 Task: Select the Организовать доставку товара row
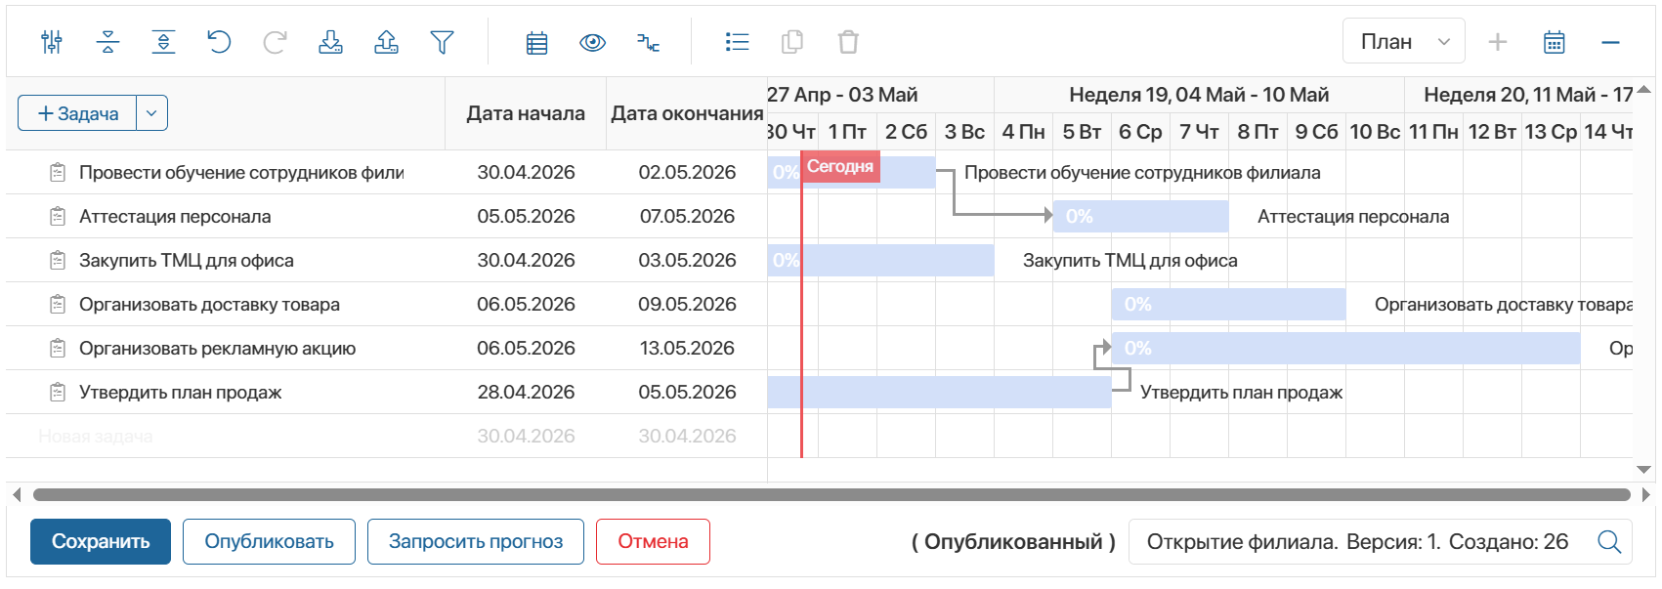click(387, 304)
